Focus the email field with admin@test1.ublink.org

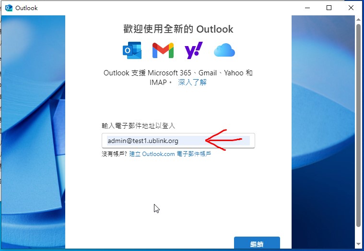click(x=178, y=141)
